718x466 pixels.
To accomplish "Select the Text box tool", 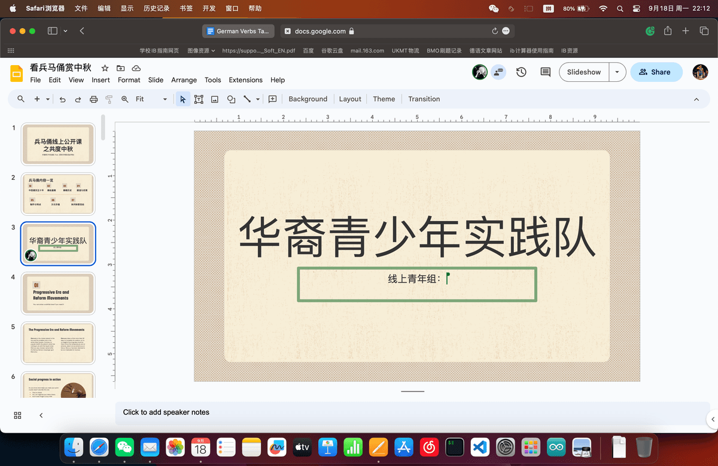I will coord(199,99).
